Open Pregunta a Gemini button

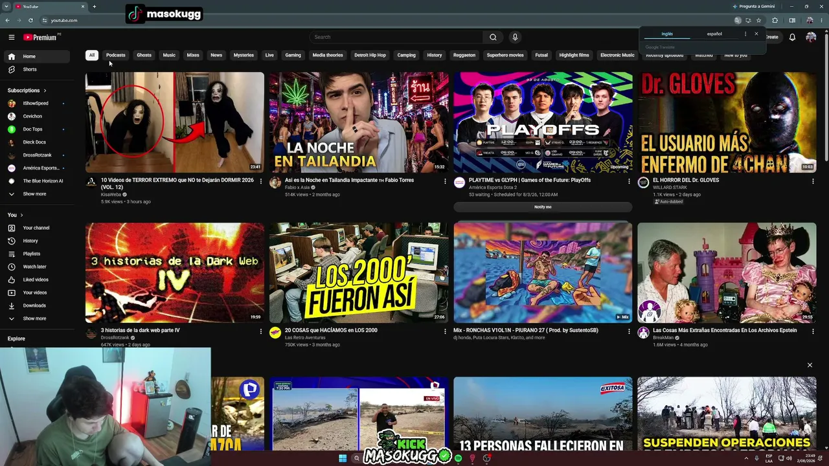pyautogui.click(x=753, y=6)
